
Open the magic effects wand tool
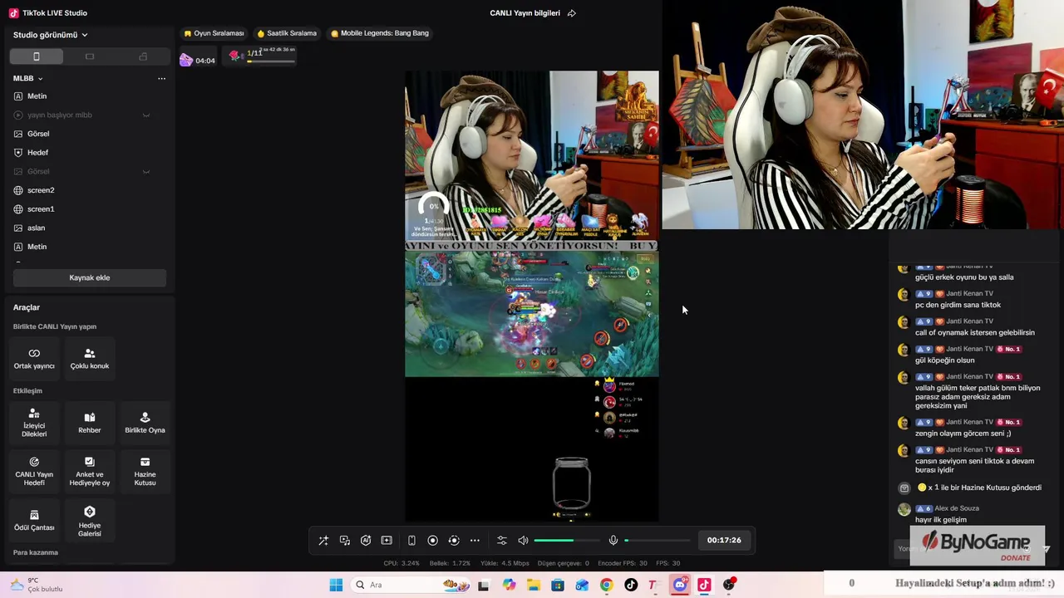323,540
